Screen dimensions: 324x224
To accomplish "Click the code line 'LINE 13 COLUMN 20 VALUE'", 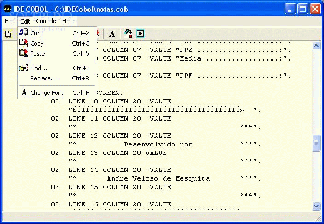I will pos(117,153).
